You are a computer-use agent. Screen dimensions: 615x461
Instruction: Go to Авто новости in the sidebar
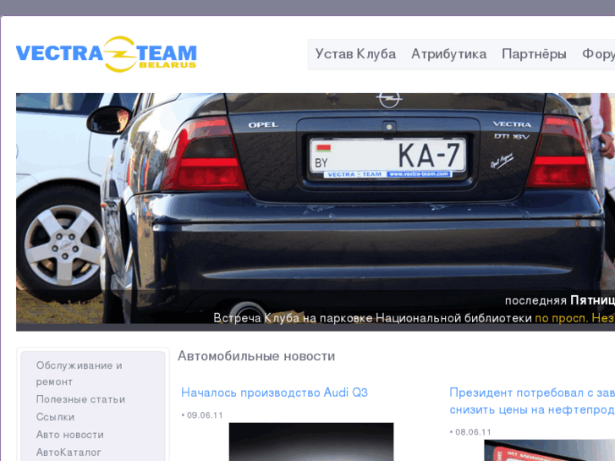coord(69,435)
